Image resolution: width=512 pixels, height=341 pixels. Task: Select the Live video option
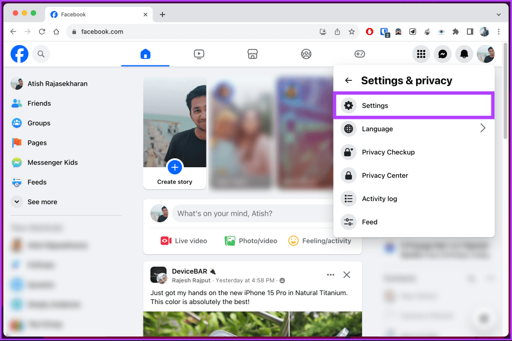183,241
